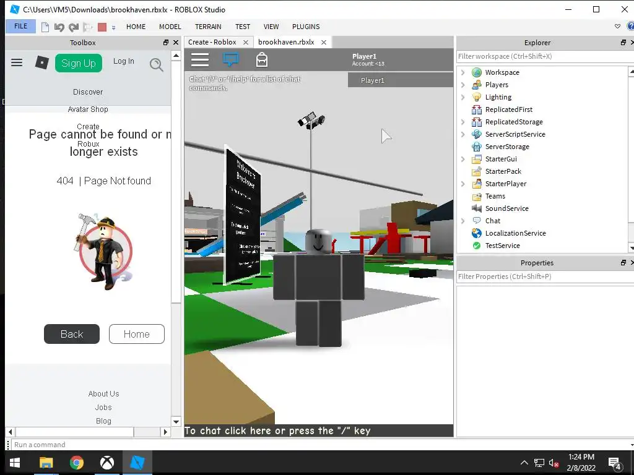
Task: Open the Avatar Shop link
Action: coord(88,109)
